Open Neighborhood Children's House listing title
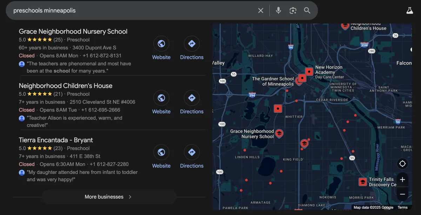The width and height of the screenshot is (421, 215). (x=66, y=86)
